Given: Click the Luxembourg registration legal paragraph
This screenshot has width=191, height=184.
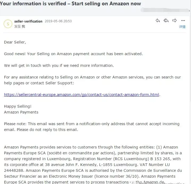Looking at the screenshot, I should (93, 165).
